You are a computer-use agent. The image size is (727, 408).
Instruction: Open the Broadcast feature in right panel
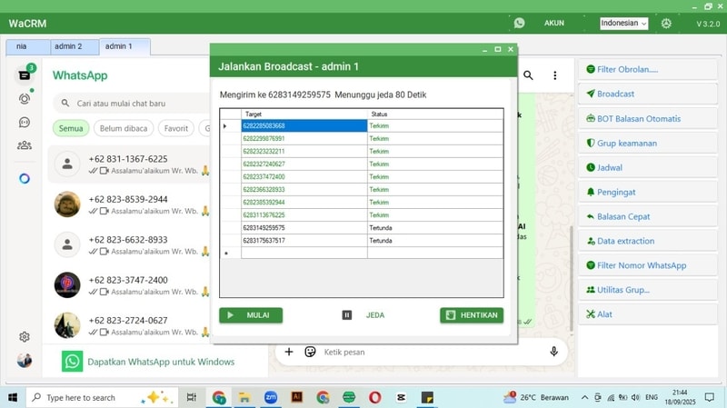tap(648, 95)
